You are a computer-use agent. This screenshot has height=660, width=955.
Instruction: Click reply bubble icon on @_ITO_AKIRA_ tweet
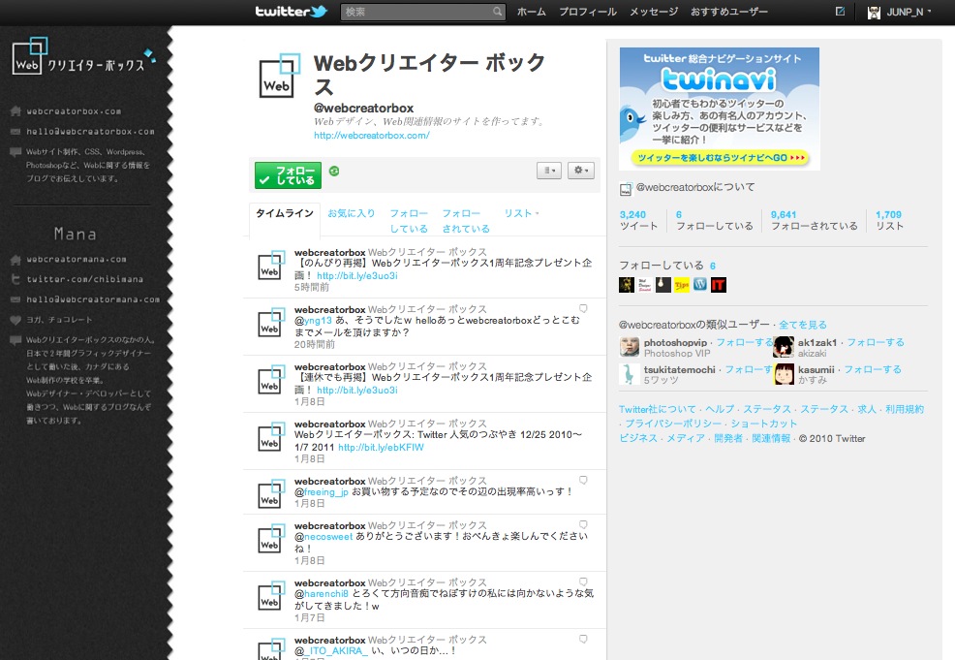click(583, 639)
